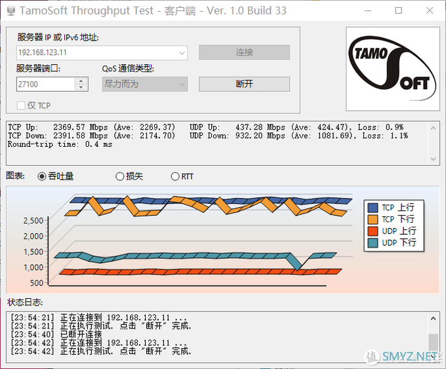
Task: Click the 断开 disconnect button
Action: tap(245, 84)
